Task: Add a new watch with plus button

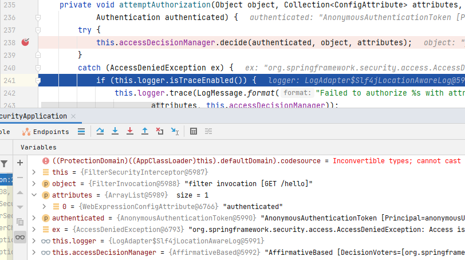Action: click(x=20, y=163)
